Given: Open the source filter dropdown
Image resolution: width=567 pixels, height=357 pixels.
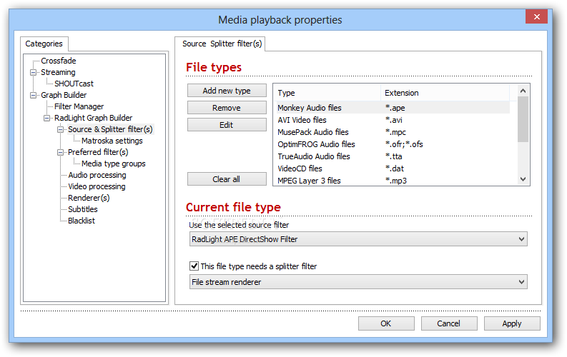Looking at the screenshot, I should tap(358, 239).
